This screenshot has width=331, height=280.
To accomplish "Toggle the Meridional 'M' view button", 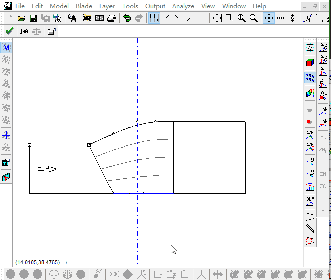I will click(x=7, y=48).
